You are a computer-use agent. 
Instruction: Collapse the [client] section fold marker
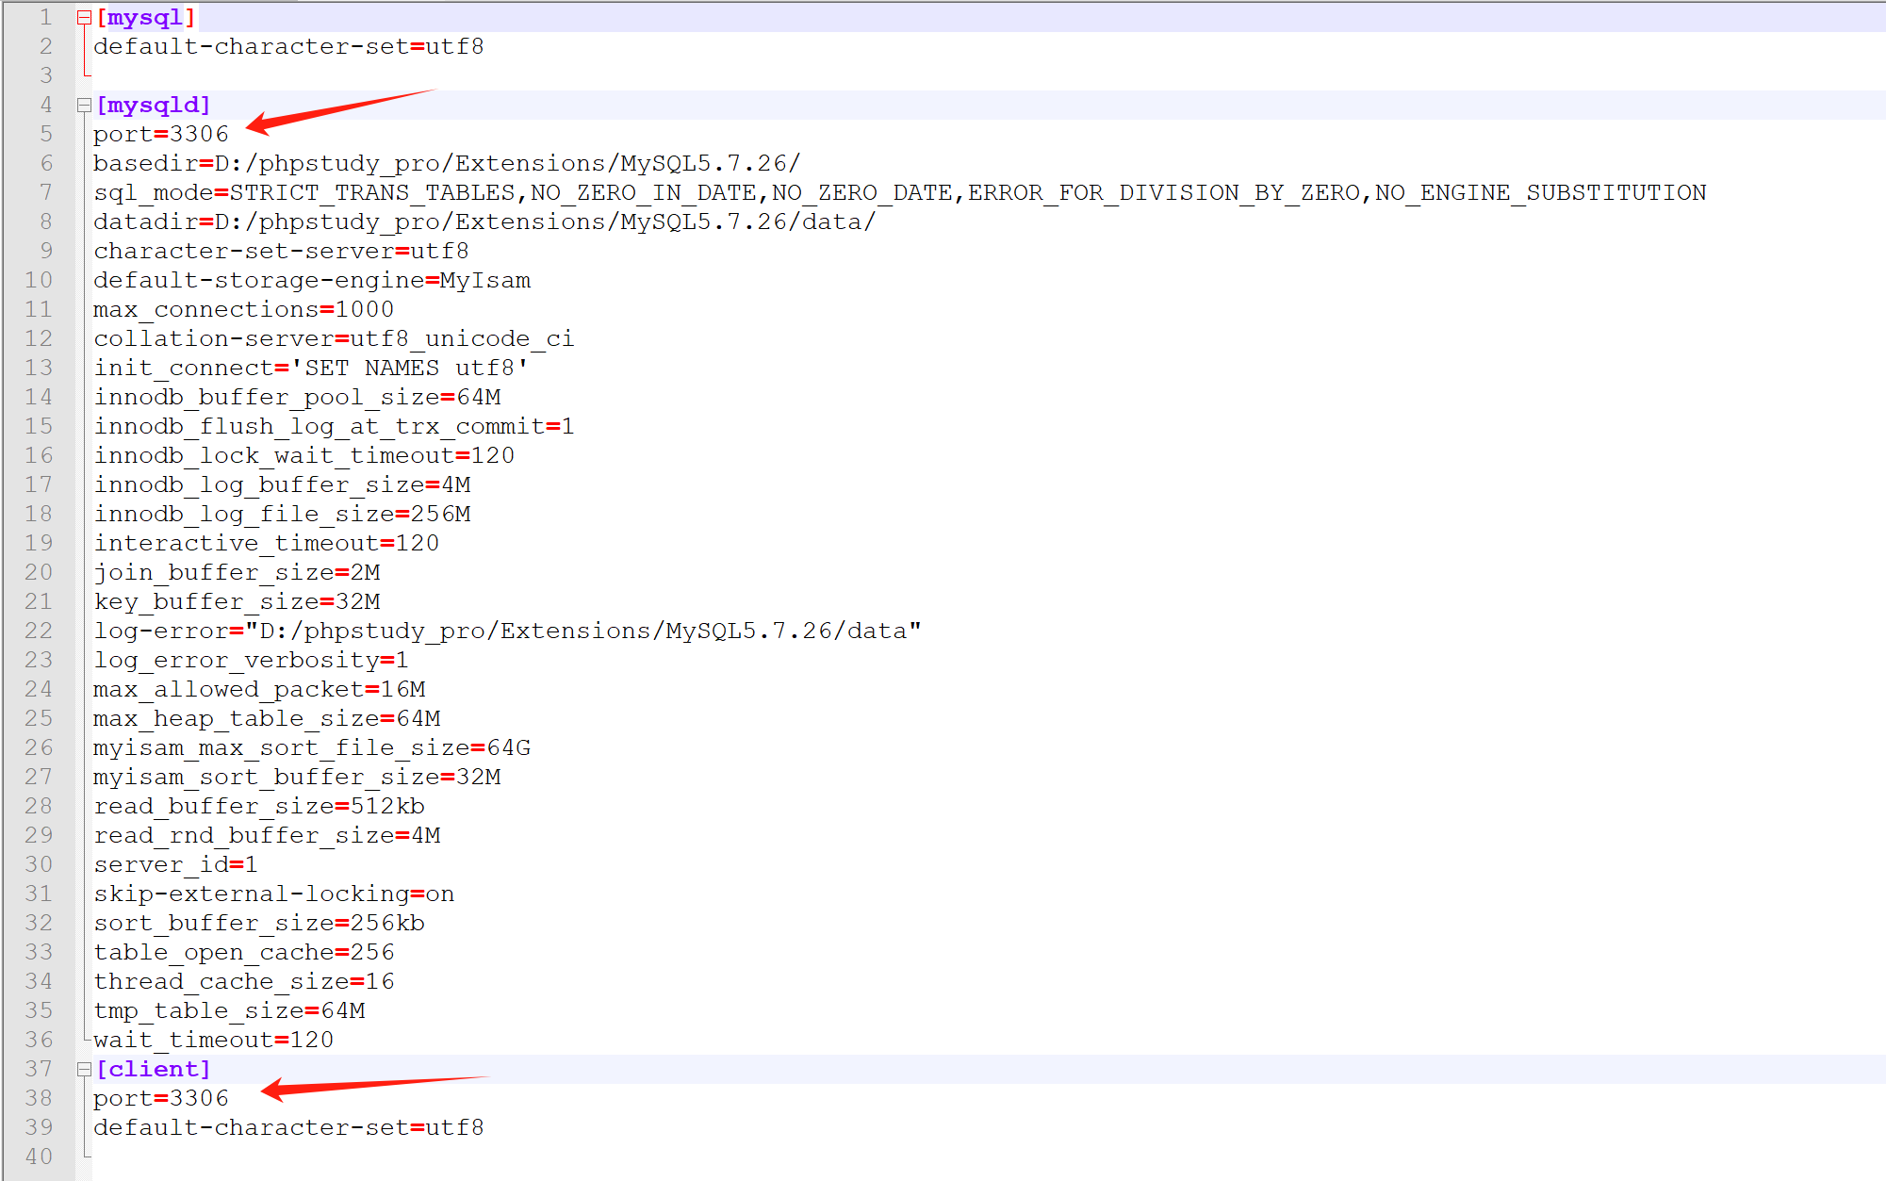pyautogui.click(x=84, y=1069)
